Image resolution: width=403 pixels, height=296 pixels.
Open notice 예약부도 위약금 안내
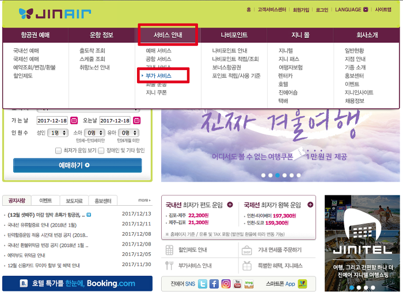(26, 255)
